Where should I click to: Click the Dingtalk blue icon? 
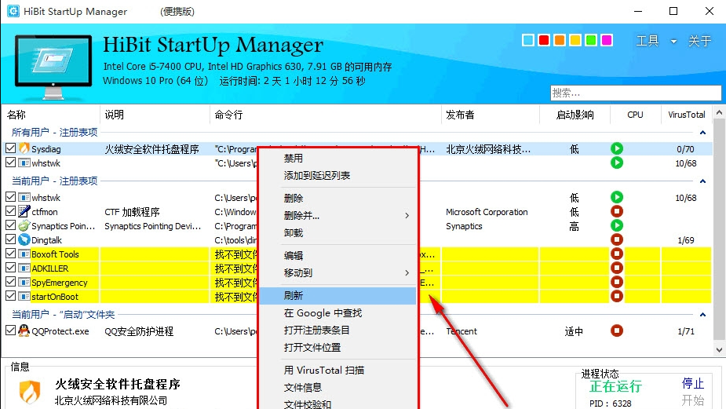(x=24, y=240)
